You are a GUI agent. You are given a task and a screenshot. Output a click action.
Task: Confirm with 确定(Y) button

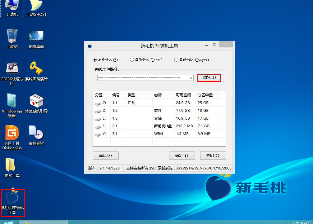point(182,155)
